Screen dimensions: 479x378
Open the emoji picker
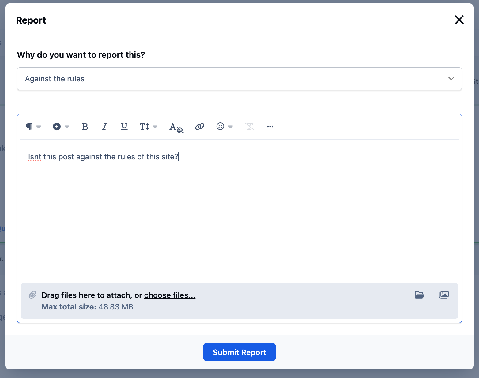220,126
